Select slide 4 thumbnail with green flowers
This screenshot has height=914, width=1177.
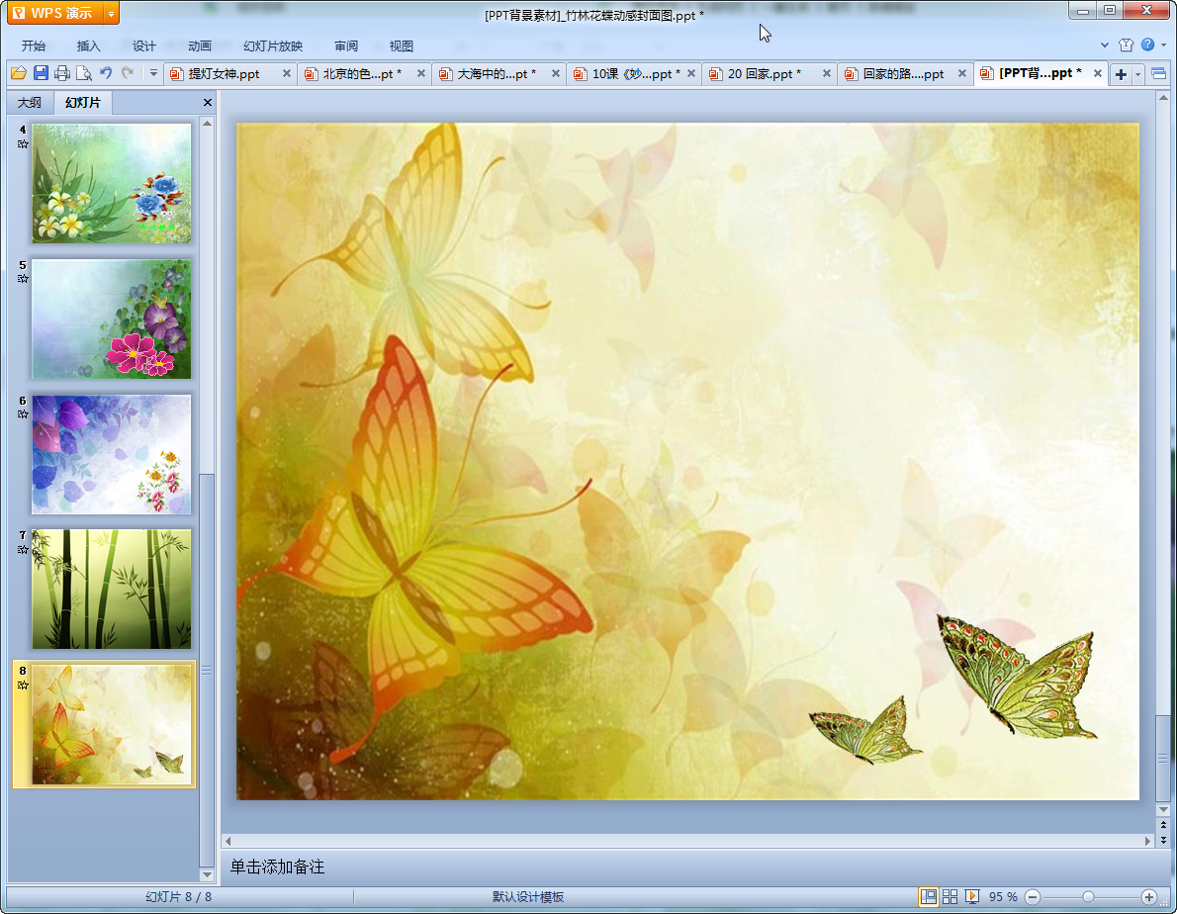(x=111, y=183)
